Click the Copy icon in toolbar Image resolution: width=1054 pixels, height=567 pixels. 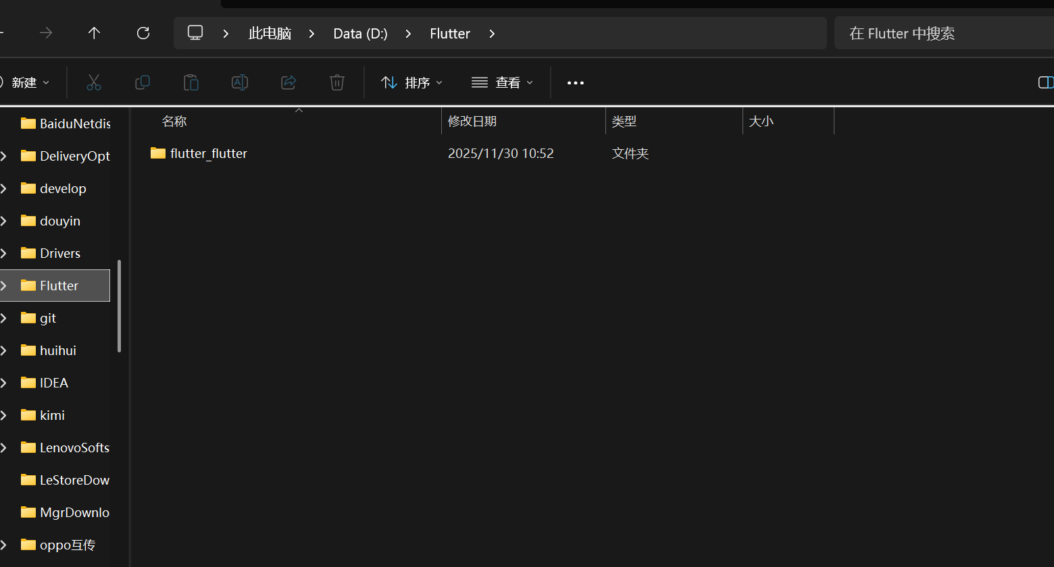click(143, 82)
